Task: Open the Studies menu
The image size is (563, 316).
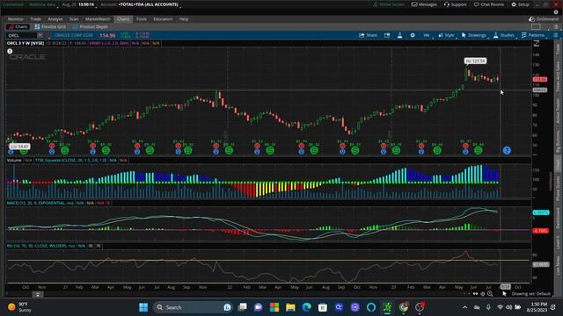Action: (x=504, y=35)
